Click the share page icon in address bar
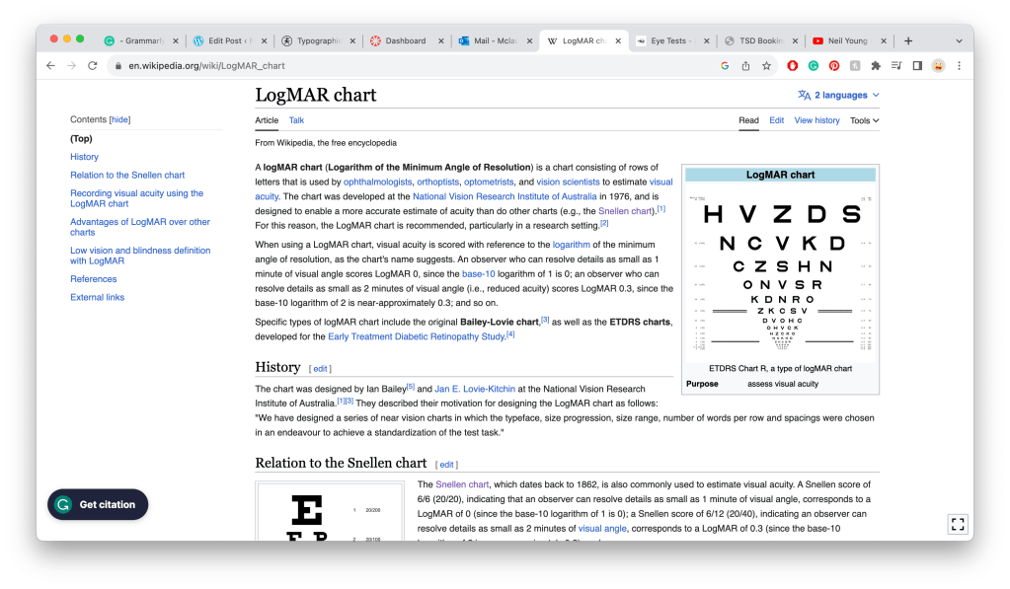 (x=745, y=66)
